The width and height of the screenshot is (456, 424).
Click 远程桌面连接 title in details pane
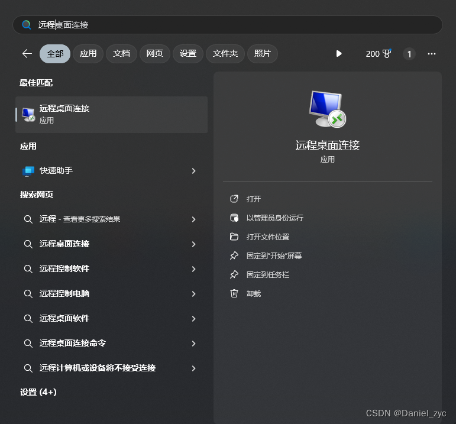click(328, 145)
